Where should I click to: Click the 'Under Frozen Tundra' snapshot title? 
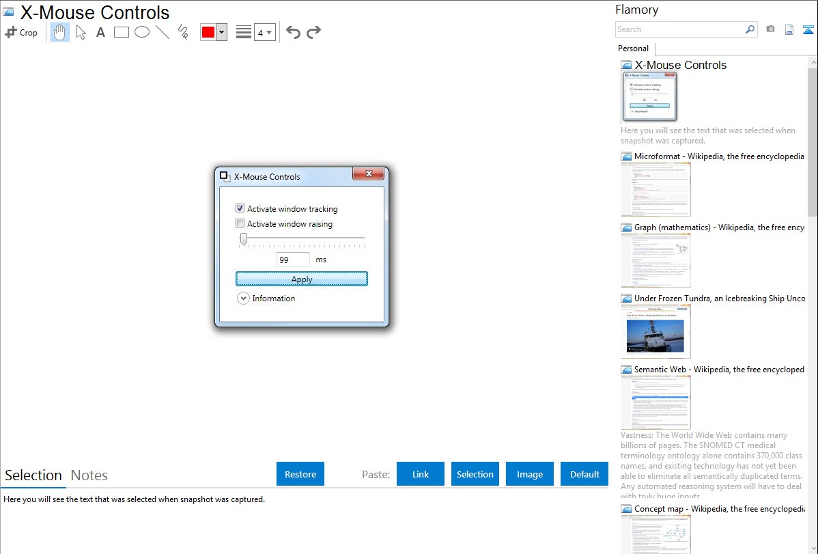[x=720, y=298]
